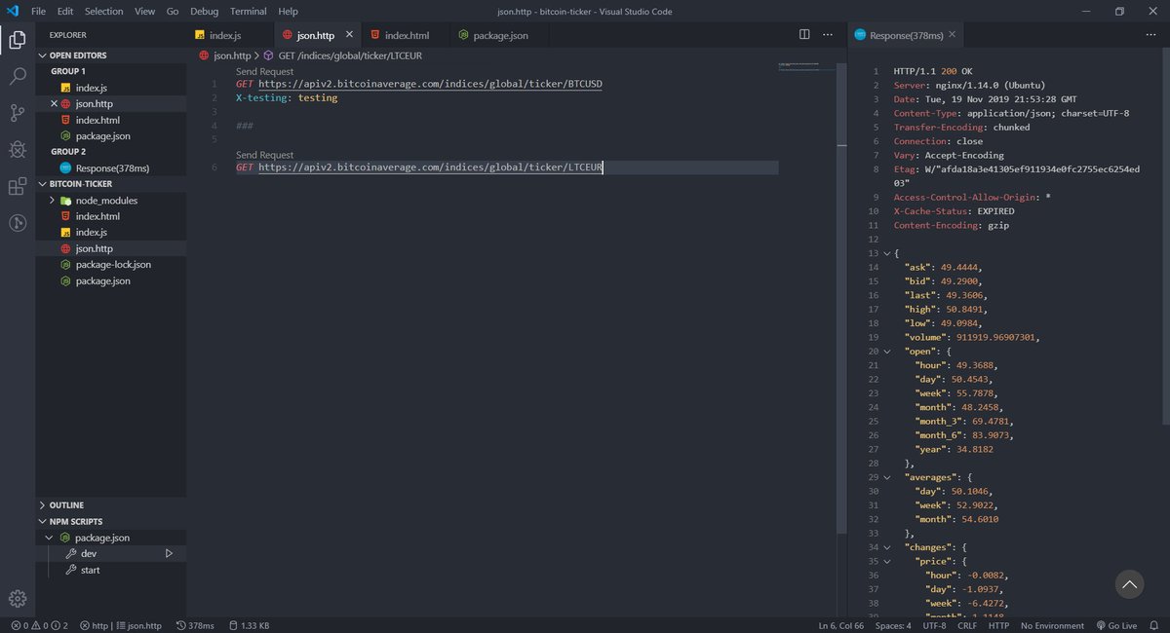The width and height of the screenshot is (1170, 633).
Task: Open More Actions ellipsis of json.http group
Action: coord(828,34)
